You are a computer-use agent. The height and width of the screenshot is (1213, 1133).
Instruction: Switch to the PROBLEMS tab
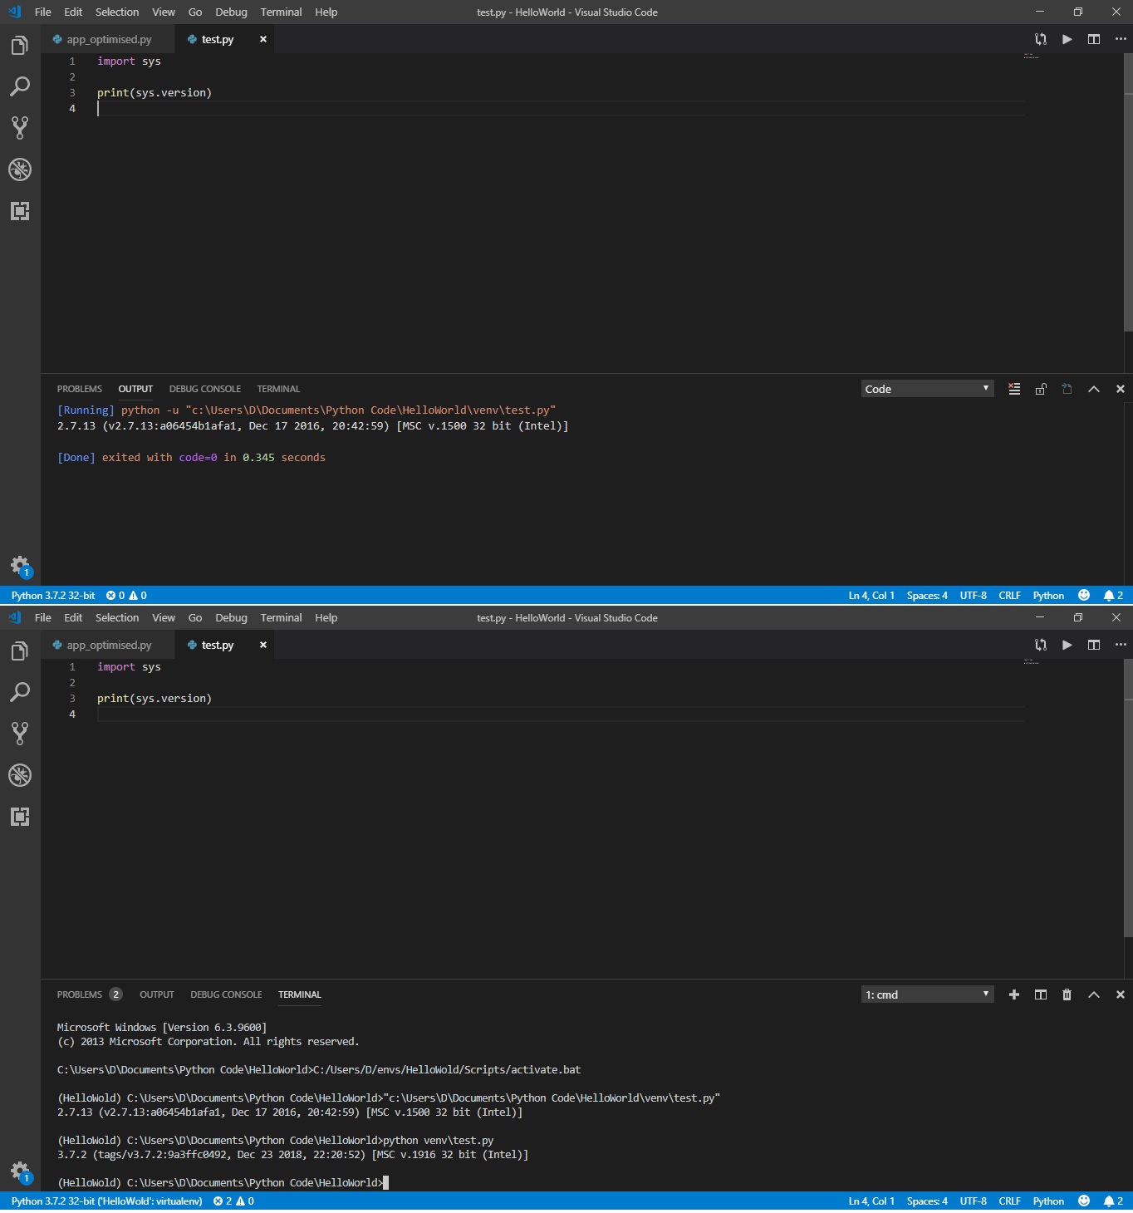pos(80,388)
